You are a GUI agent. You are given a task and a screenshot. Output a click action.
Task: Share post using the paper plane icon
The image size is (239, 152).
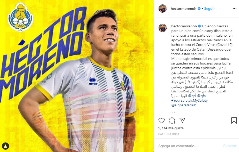point(182,121)
